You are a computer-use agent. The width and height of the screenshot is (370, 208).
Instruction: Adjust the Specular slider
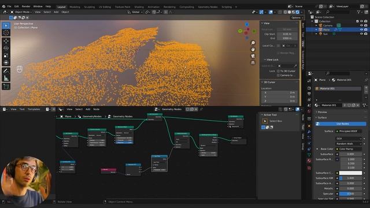point(350,194)
